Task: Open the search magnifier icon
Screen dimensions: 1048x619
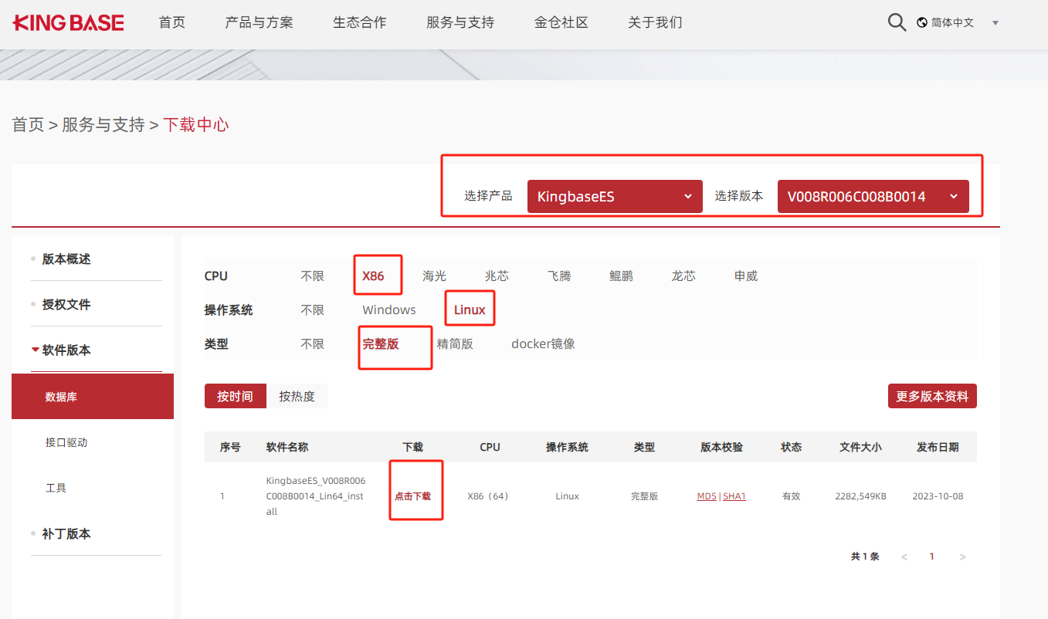Action: (x=897, y=22)
